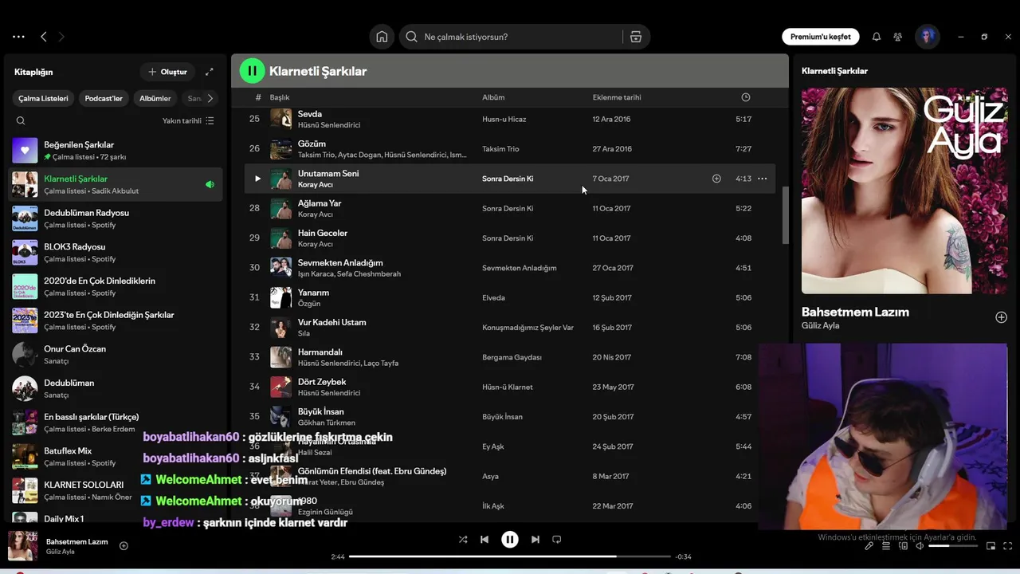Click the Güliz Ayla album cover in sidebar
The width and height of the screenshot is (1020, 574).
point(904,191)
